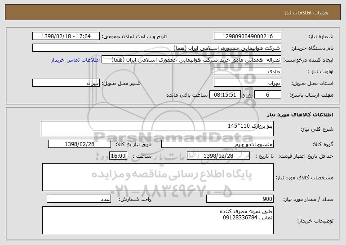Viewport: 346px width, 245px height.
Task: Click the label تعداد / مقدار مورد نیاز
Action: tap(308, 199)
